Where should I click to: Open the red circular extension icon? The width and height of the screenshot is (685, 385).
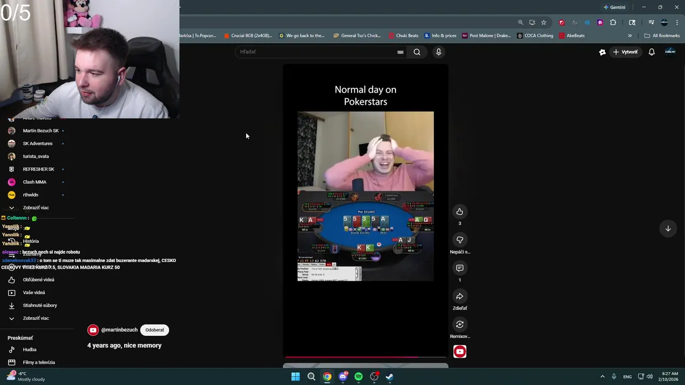561,22
